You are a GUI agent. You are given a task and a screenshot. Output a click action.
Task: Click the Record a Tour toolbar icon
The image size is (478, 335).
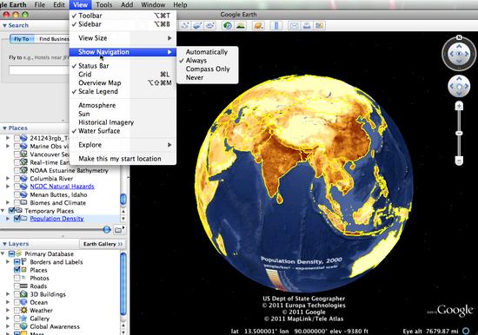tap(209, 25)
